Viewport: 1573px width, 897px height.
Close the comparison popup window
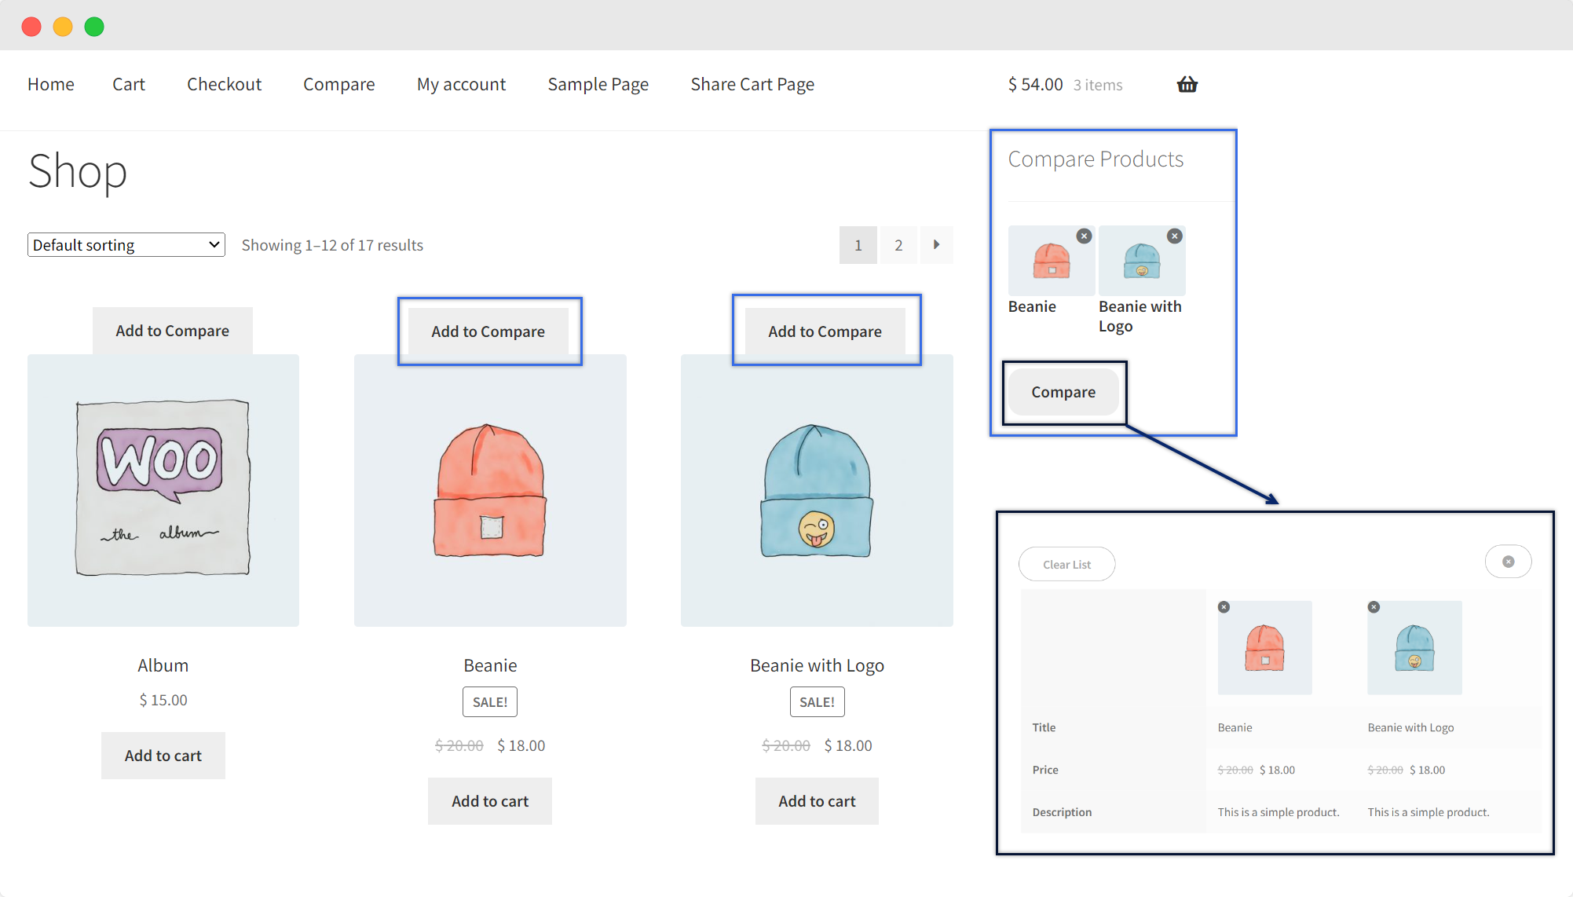(1508, 562)
